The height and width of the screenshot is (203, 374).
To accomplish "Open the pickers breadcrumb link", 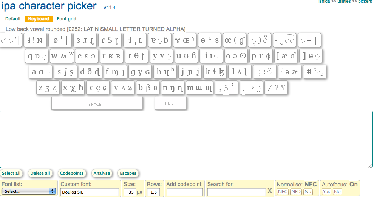I will coord(365,2).
